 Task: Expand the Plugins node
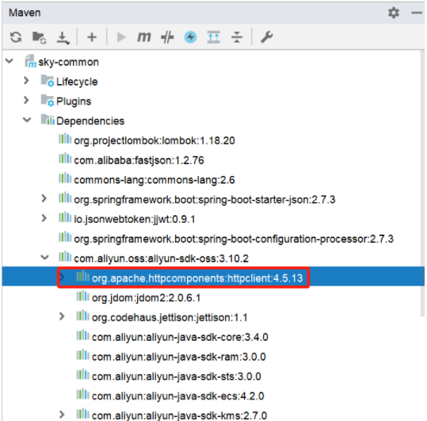[x=26, y=100]
